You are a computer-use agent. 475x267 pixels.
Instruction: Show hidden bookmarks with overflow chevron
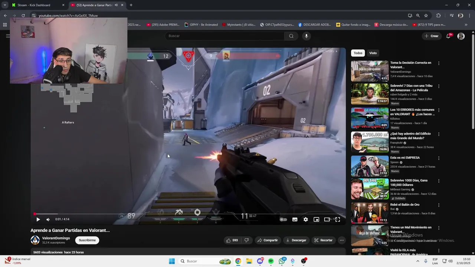click(x=466, y=25)
